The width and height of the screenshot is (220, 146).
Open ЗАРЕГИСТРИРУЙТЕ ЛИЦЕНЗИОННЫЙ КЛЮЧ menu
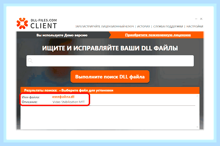105,27
